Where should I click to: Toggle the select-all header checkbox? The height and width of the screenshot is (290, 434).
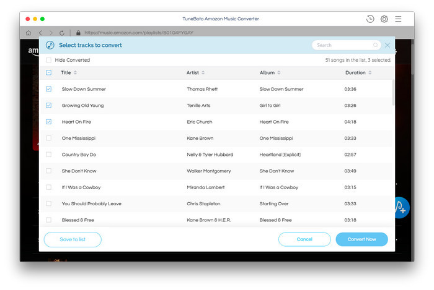(x=49, y=72)
